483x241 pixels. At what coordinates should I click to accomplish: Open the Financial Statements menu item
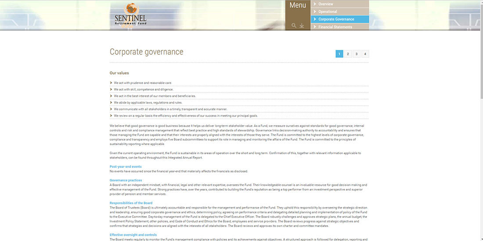(335, 27)
